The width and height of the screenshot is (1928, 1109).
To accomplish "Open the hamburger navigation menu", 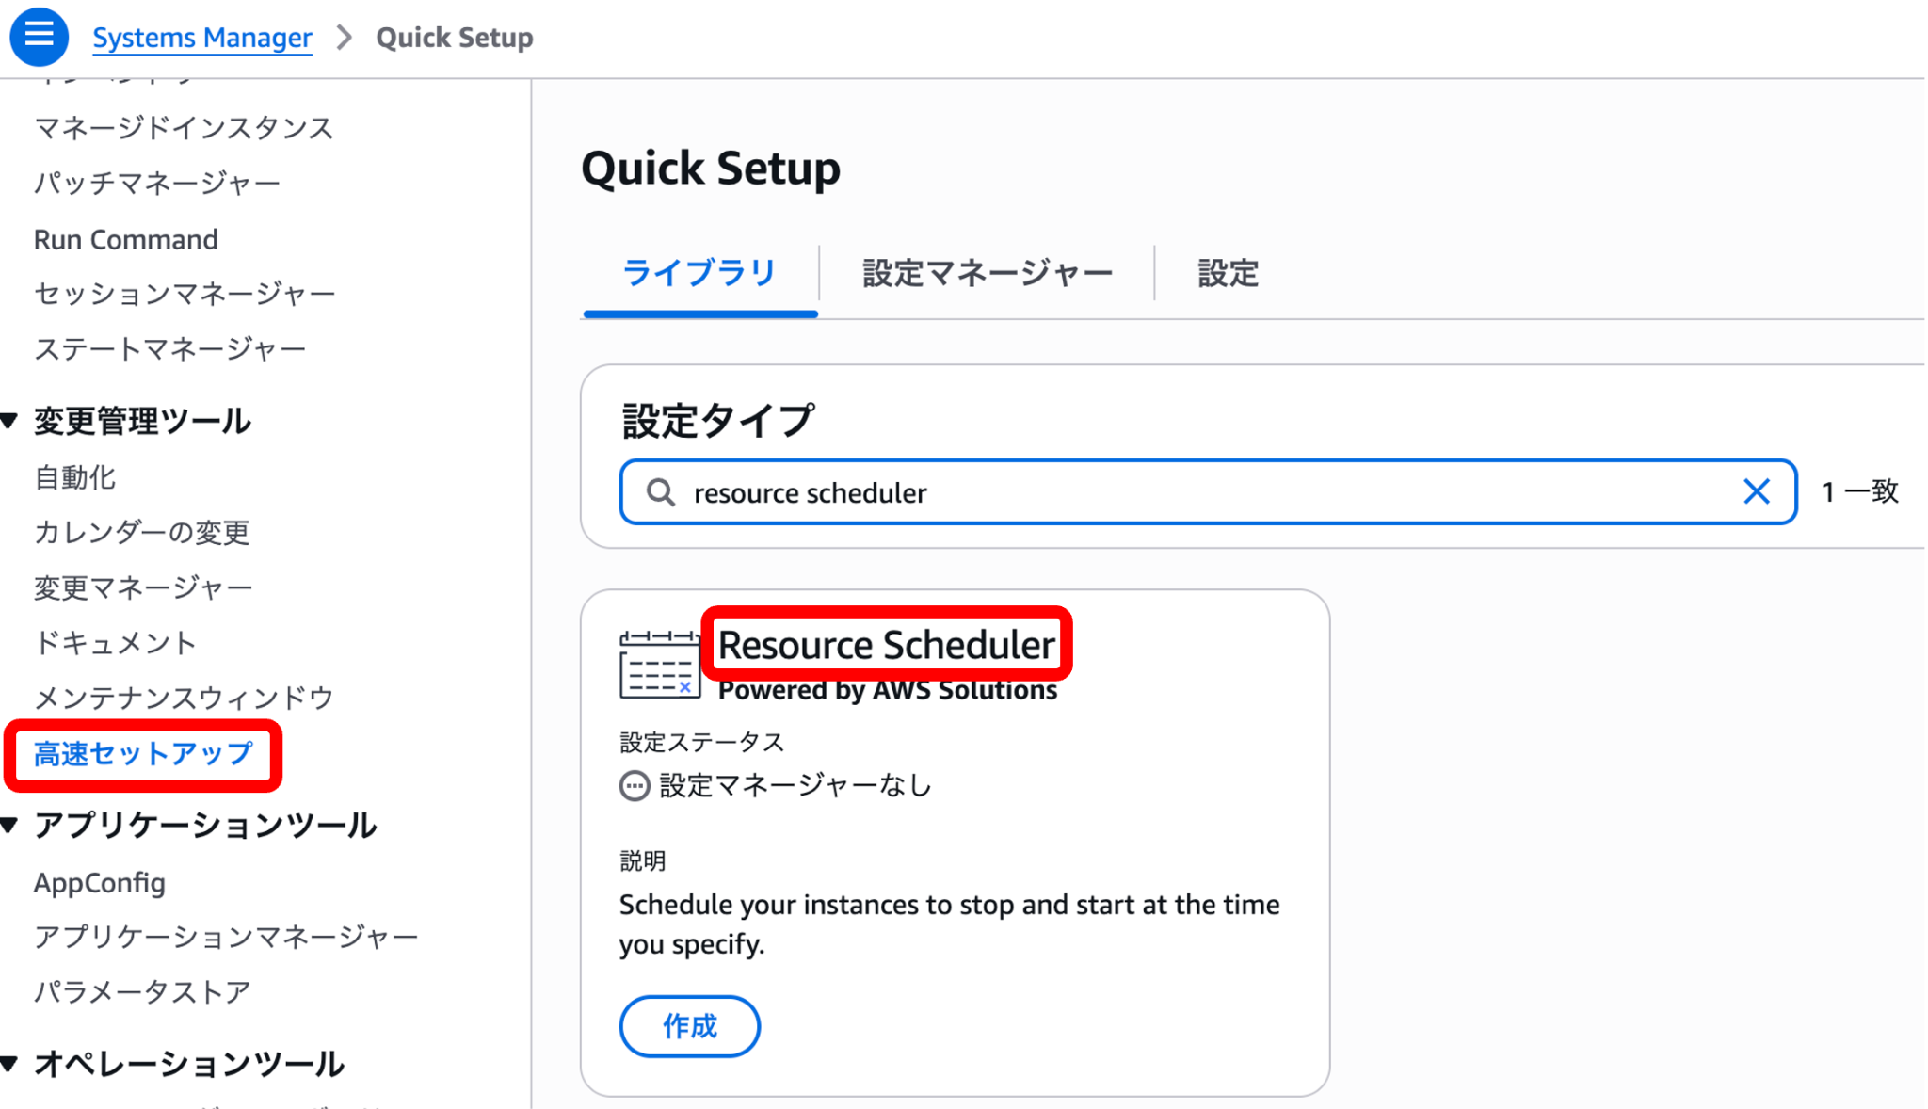I will 39,36.
